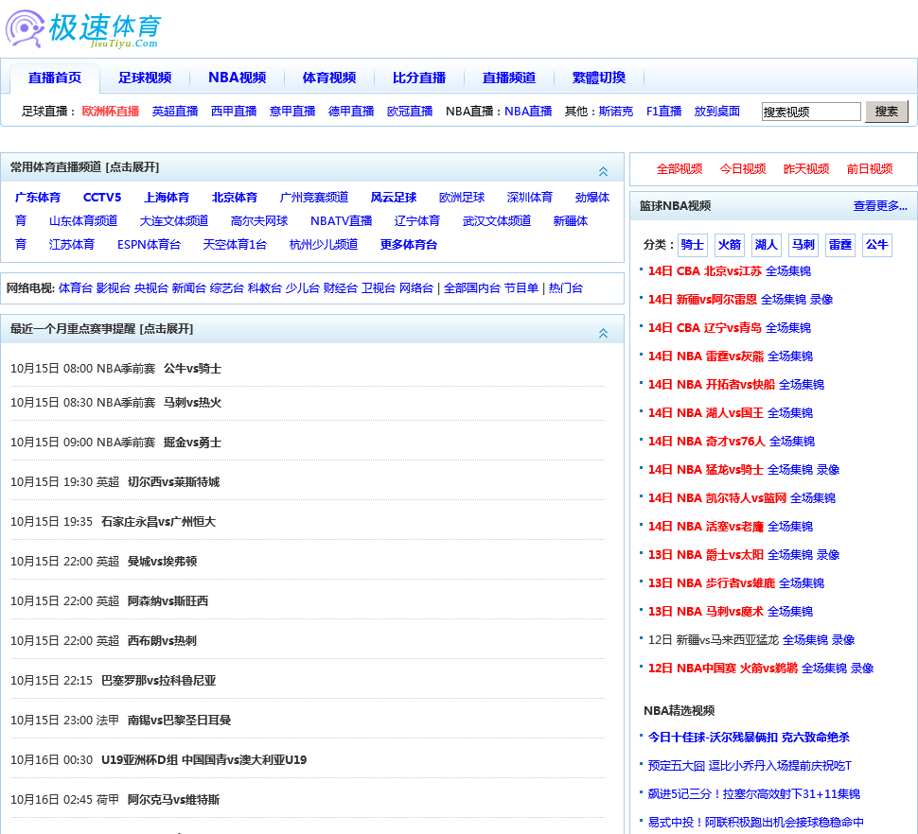Screen dimensions: 918x834
Task: Filter NBA videos by 马刺 category
Action: 803,245
